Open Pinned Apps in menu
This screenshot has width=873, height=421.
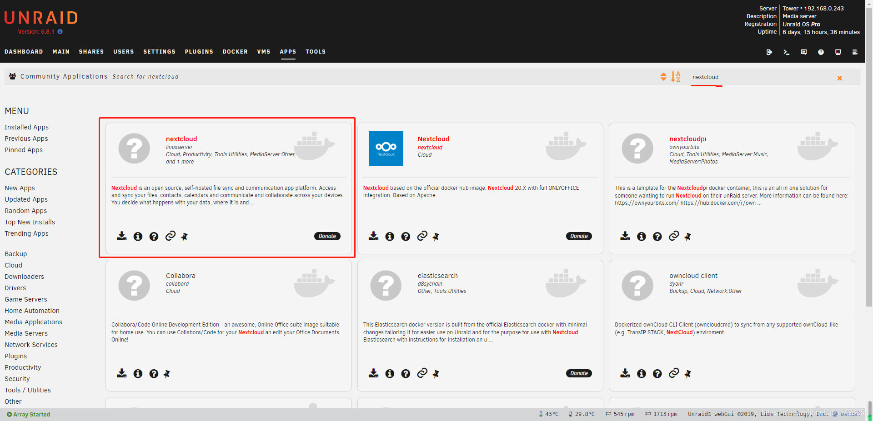(x=24, y=150)
